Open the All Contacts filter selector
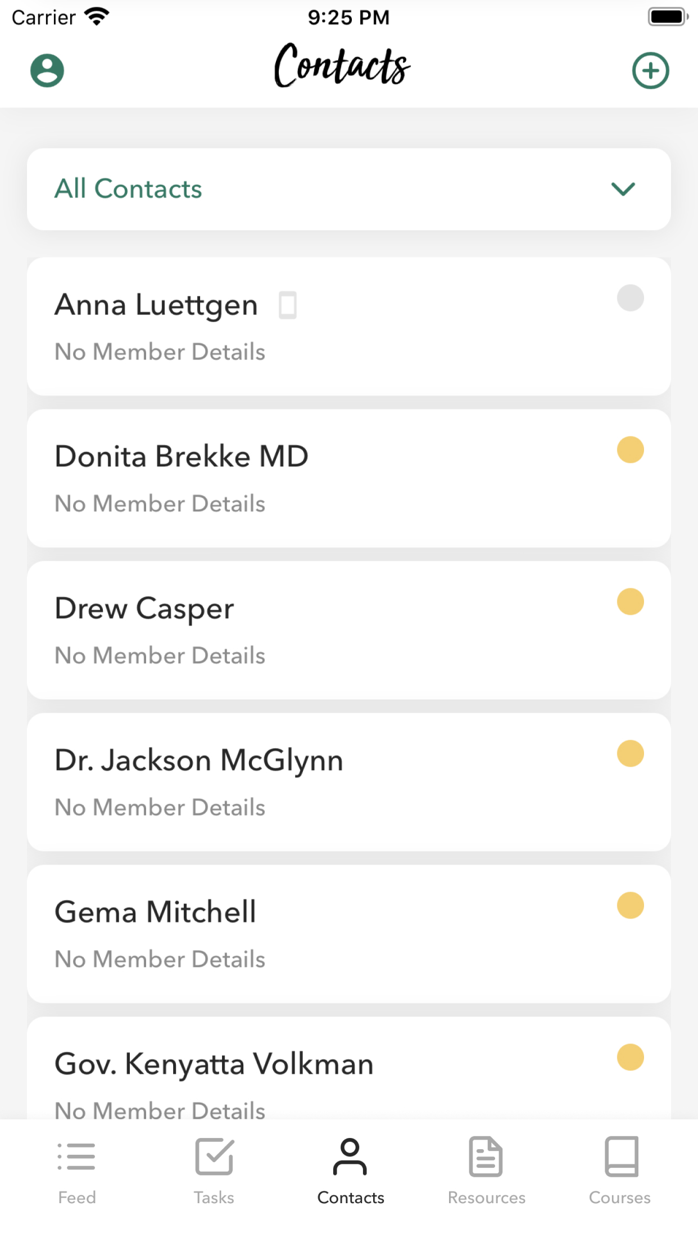Image resolution: width=698 pixels, height=1242 pixels. click(x=349, y=189)
